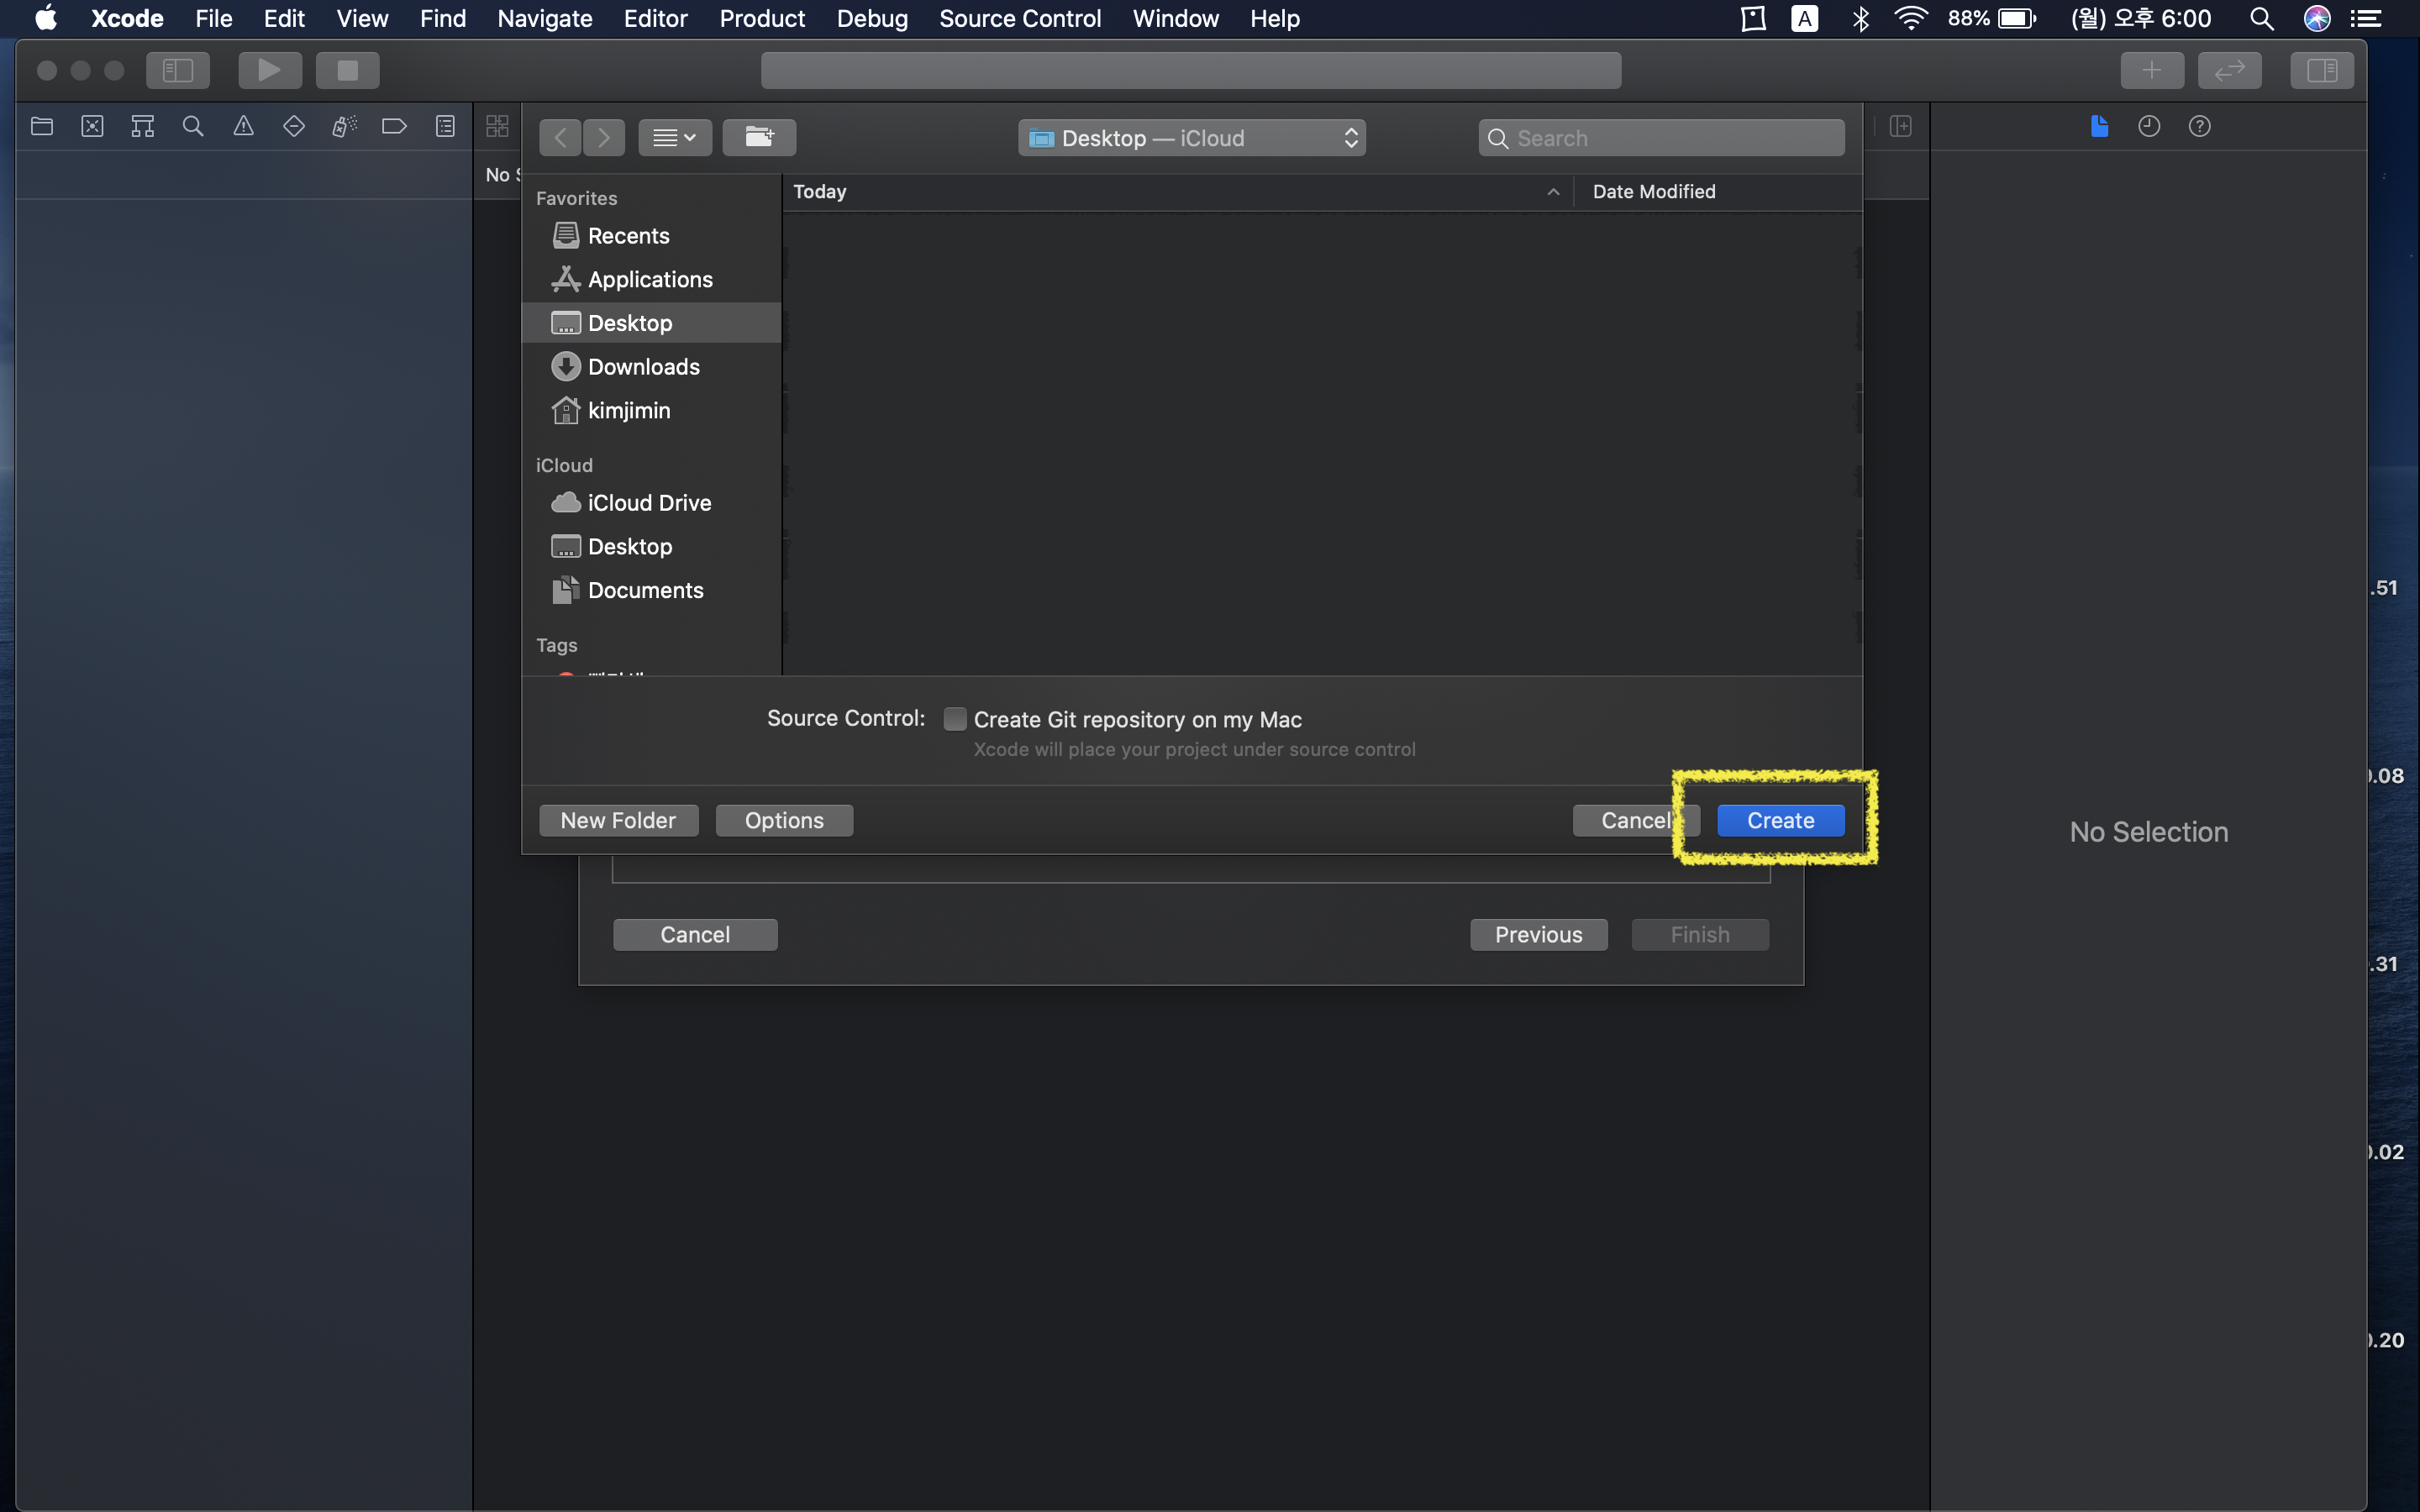This screenshot has height=1512, width=2420.
Task: Select Downloads in the sidebar
Action: click(x=651, y=367)
